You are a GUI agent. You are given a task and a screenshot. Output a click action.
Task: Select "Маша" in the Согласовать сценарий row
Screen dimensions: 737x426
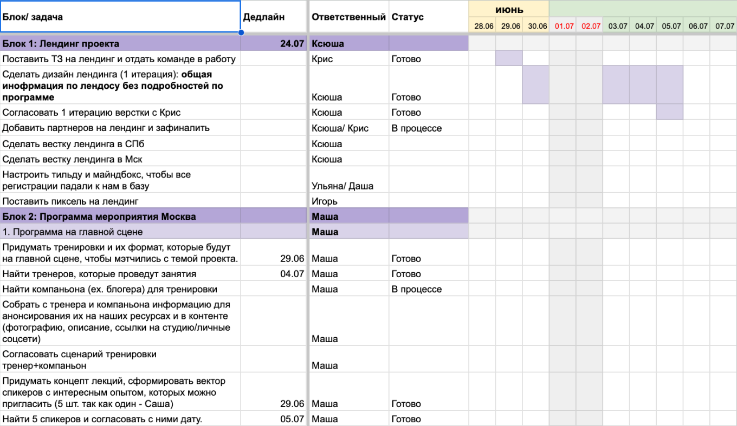[348, 360]
